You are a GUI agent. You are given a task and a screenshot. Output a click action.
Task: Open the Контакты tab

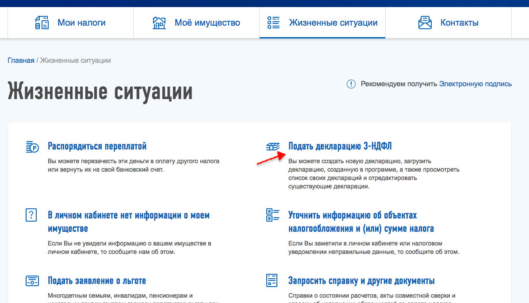(x=459, y=23)
